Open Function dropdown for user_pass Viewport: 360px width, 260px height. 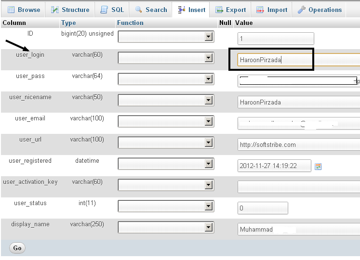click(x=166, y=79)
